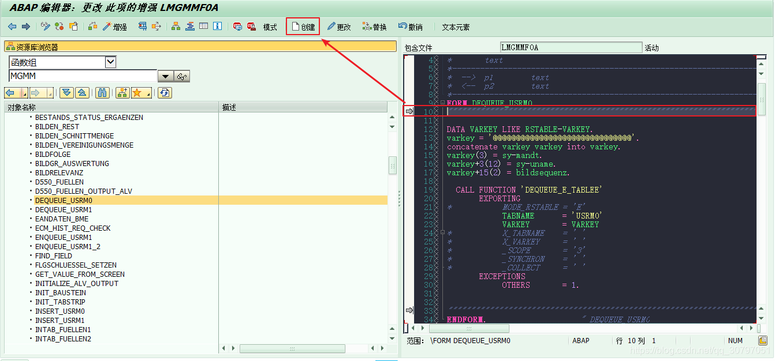Select FLGSCHLUESSEL_SETZEN in the object list
The height and width of the screenshot is (361, 775).
tap(76, 265)
